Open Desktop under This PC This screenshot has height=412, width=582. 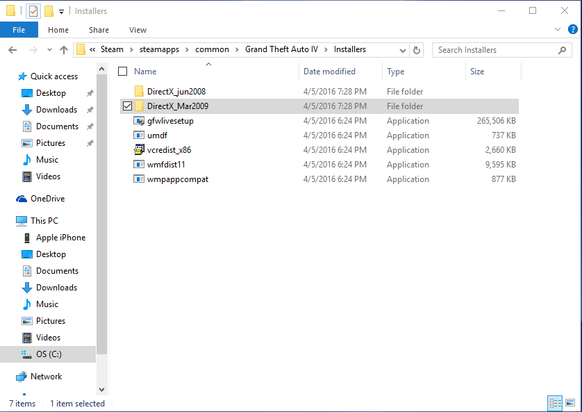(51, 254)
